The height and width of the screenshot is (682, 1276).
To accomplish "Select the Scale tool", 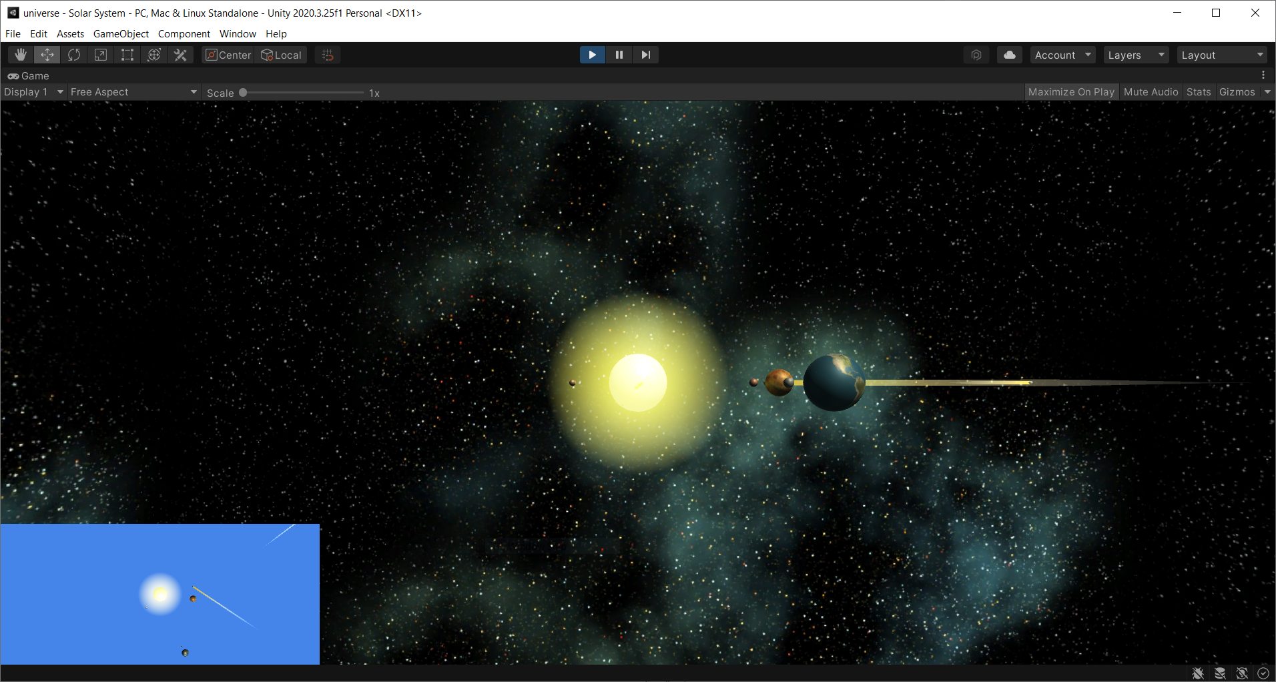I will click(x=100, y=55).
